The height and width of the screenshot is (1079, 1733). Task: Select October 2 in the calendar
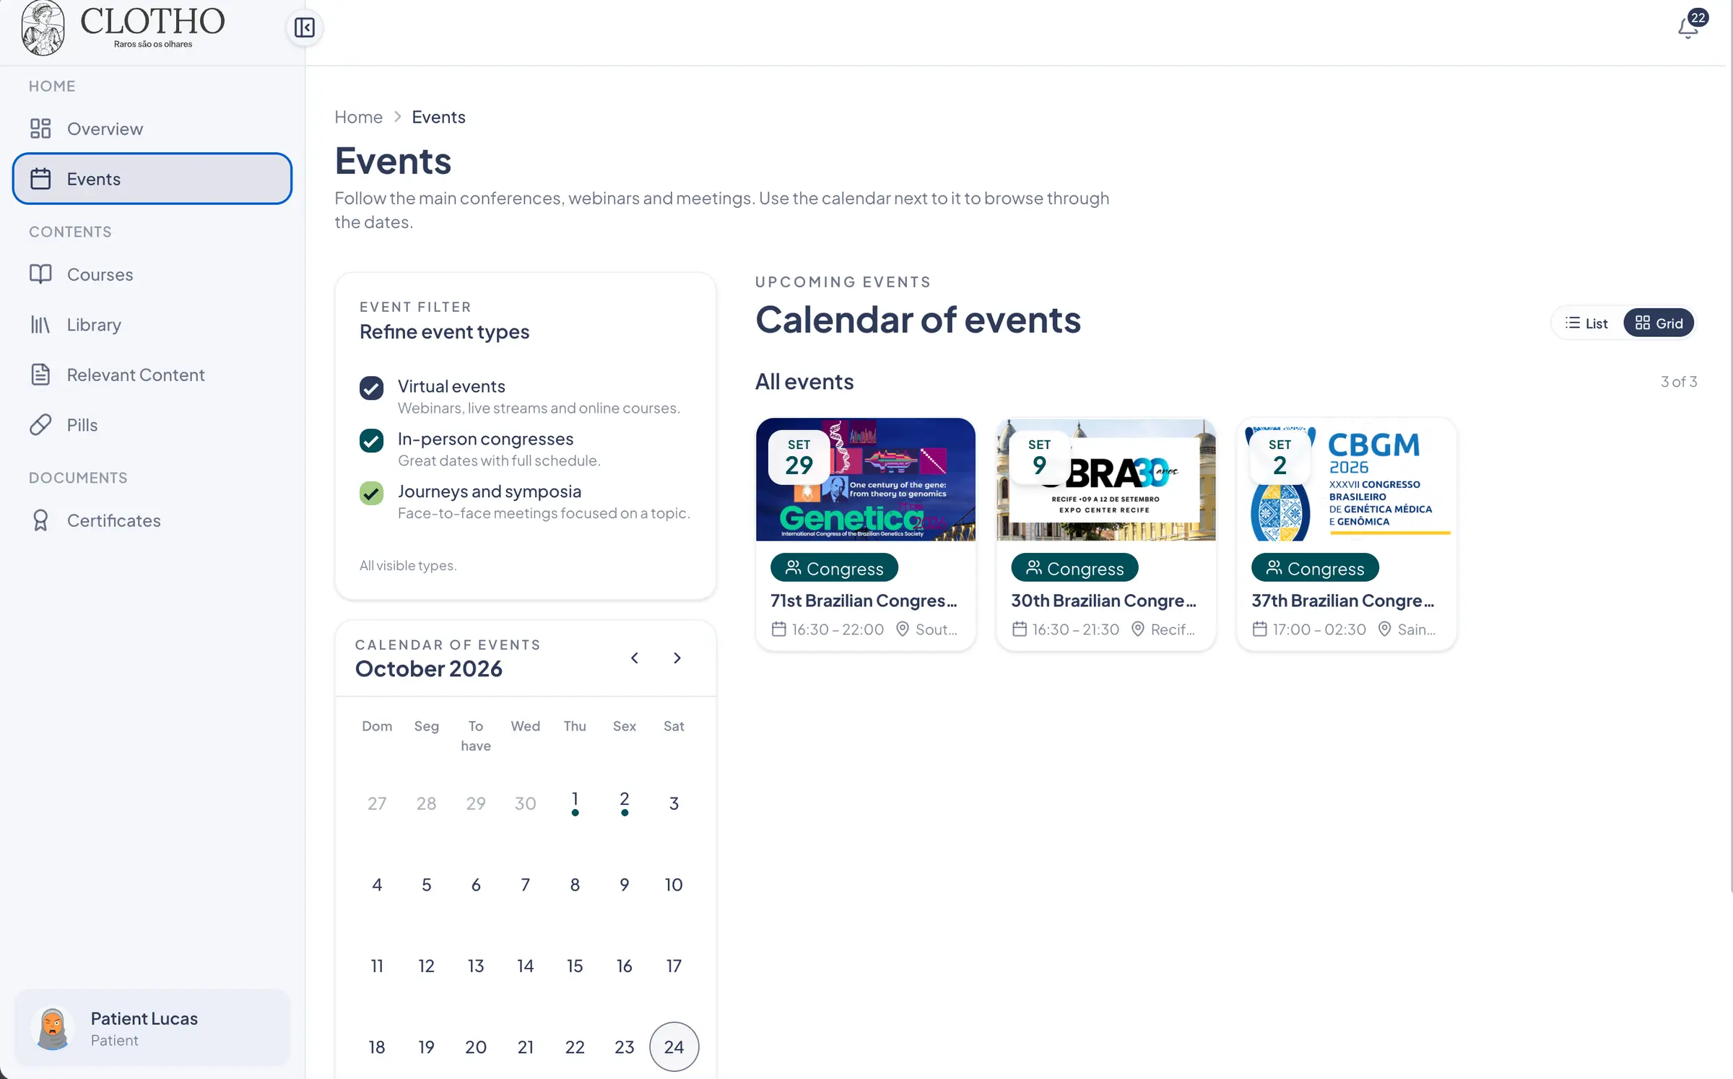pos(625,803)
